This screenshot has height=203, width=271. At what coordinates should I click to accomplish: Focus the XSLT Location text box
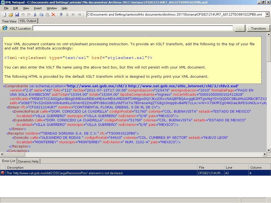tap(133, 28)
